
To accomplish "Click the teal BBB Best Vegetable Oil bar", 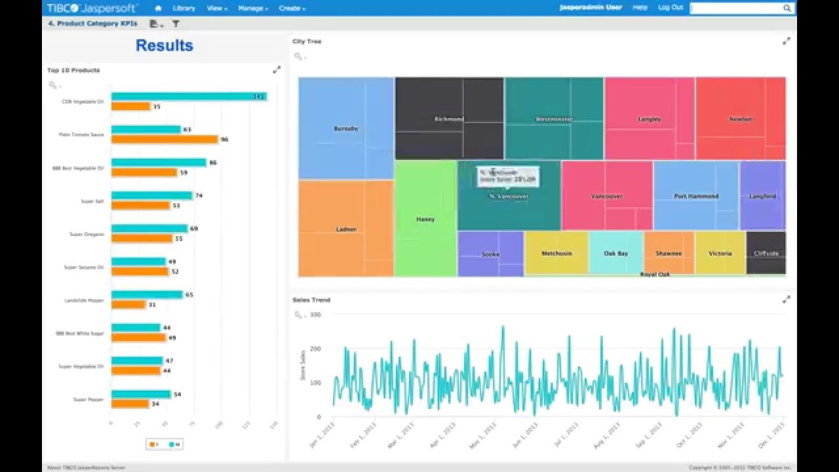I will click(x=159, y=162).
